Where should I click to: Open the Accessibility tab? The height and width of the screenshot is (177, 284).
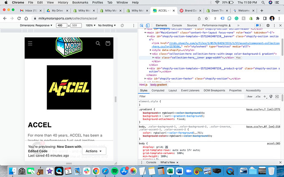(x=253, y=90)
